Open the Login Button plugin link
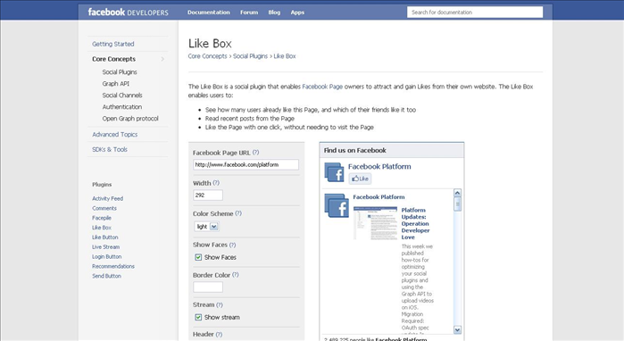 pyautogui.click(x=106, y=257)
